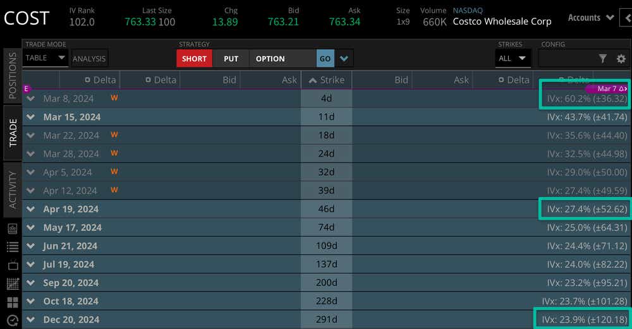Open the STRIKES ALL dropdown
This screenshot has width=632, height=329.
(513, 59)
